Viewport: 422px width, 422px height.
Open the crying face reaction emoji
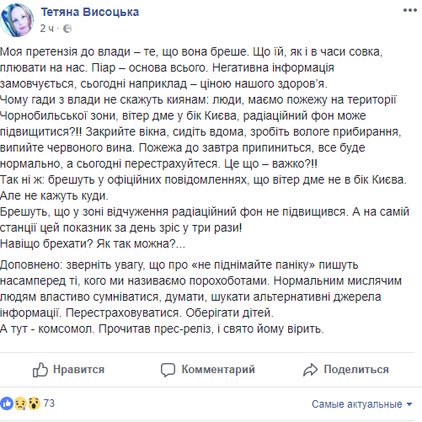(x=20, y=403)
